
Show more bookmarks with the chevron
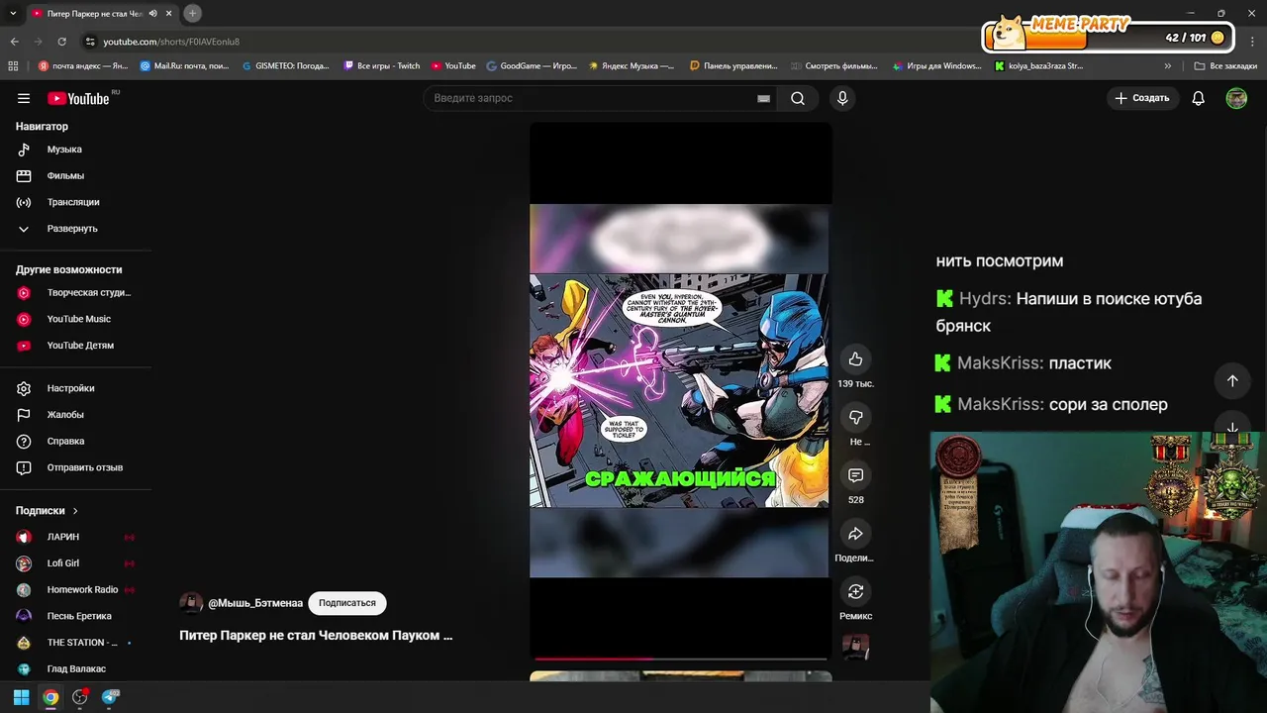pyautogui.click(x=1167, y=66)
